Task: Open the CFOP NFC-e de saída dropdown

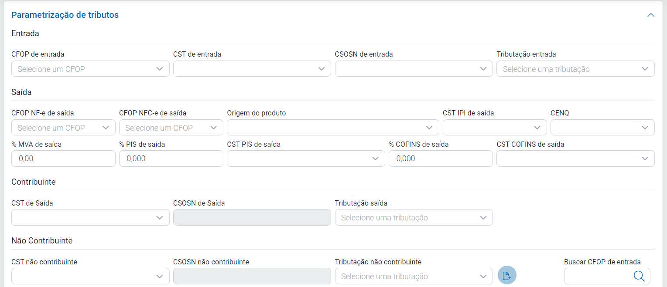Action: (171, 128)
